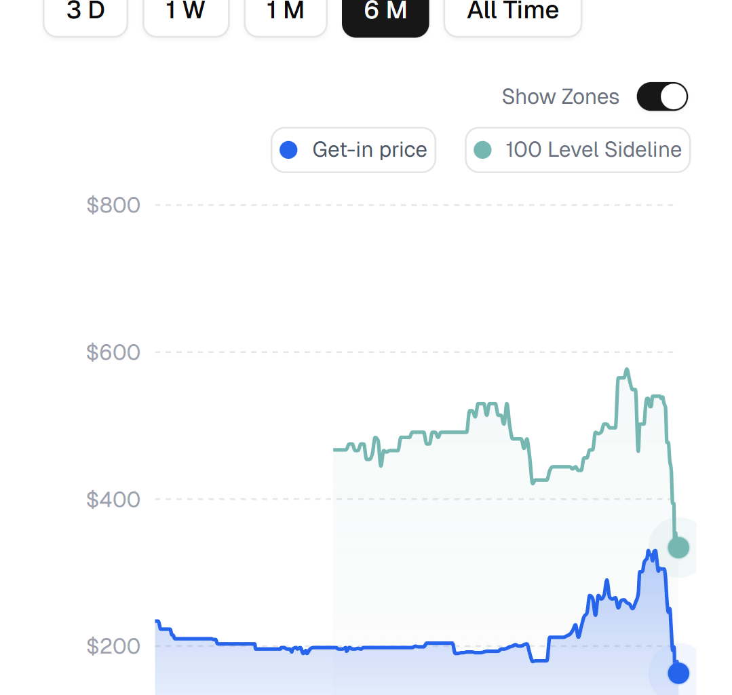Click leftmost start of teal Sideline line
The image size is (732, 695).
click(x=334, y=449)
